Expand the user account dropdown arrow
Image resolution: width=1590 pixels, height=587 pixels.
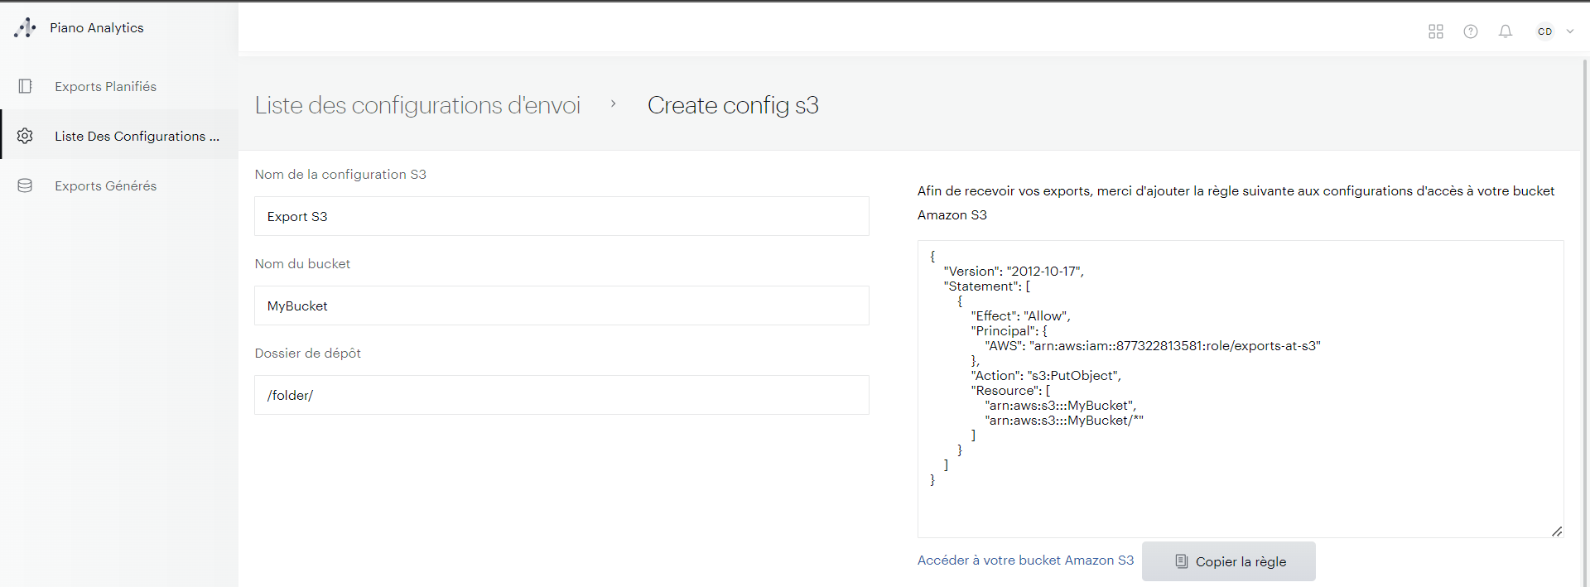pos(1570,31)
